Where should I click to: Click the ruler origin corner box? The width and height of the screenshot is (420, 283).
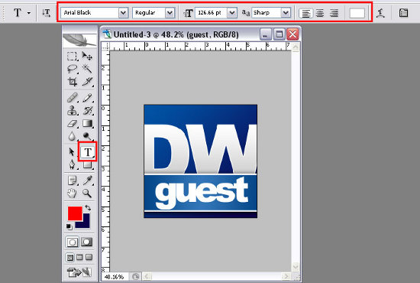[x=106, y=47]
